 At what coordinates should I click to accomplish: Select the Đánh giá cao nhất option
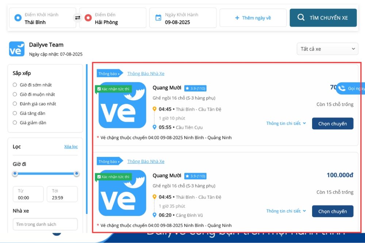coord(15,103)
